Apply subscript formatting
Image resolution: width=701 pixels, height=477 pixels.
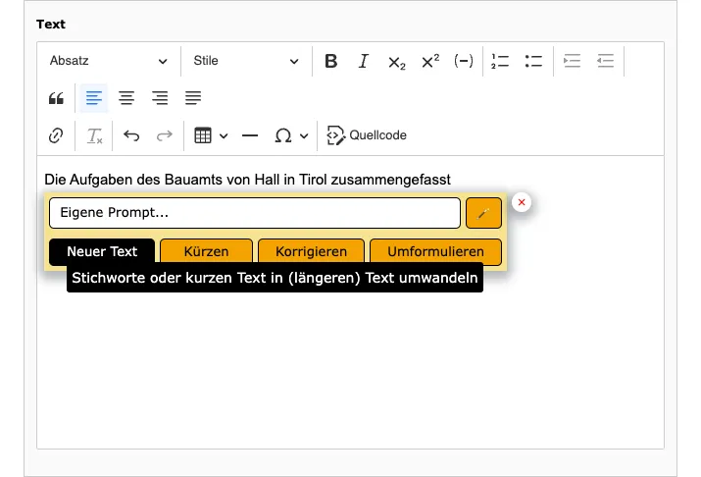coord(396,61)
